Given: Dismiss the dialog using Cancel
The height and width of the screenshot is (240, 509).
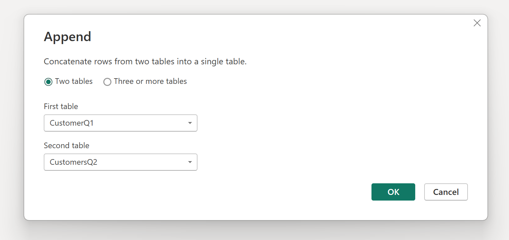Looking at the screenshot, I should pos(446,192).
